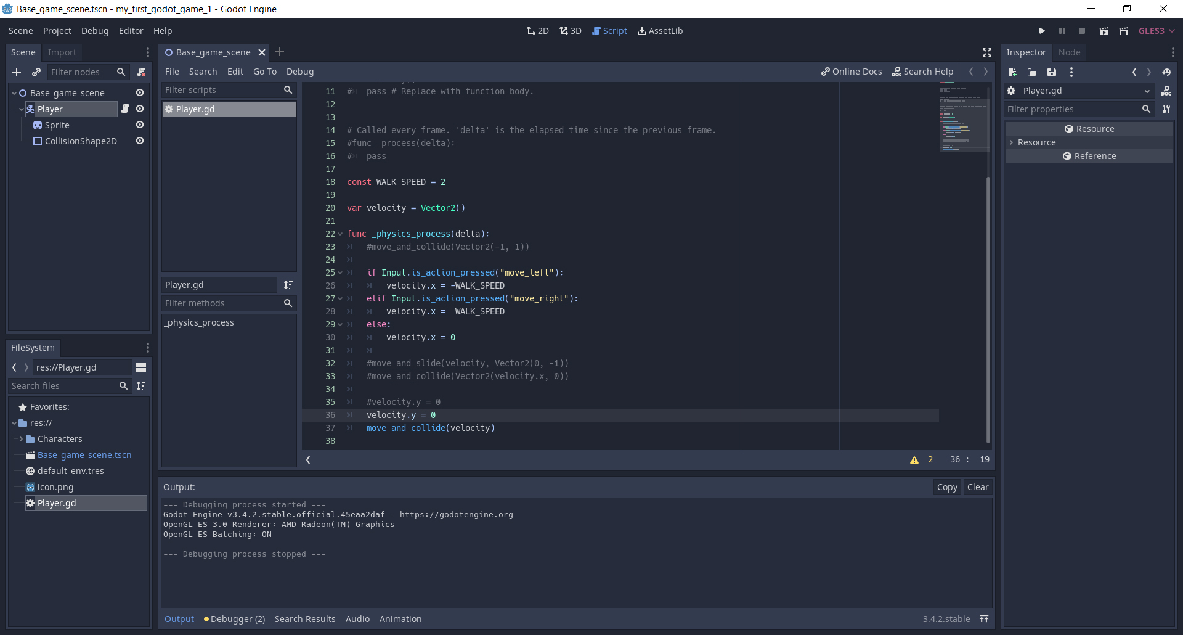
Task: Click the code minimap overview
Action: (963, 117)
